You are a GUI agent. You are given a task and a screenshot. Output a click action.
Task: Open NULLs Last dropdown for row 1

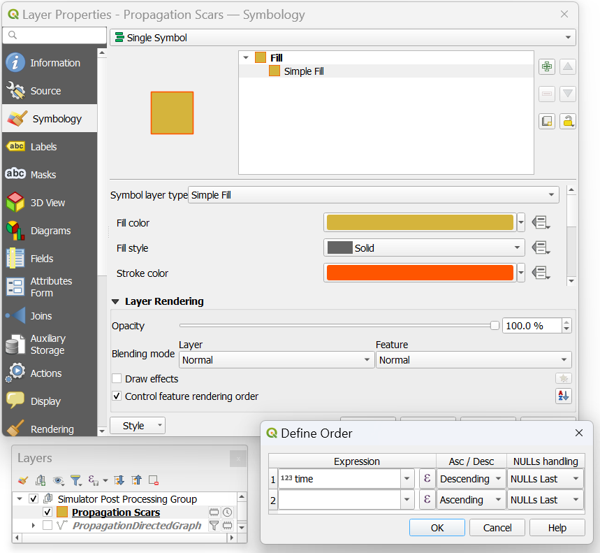click(546, 479)
